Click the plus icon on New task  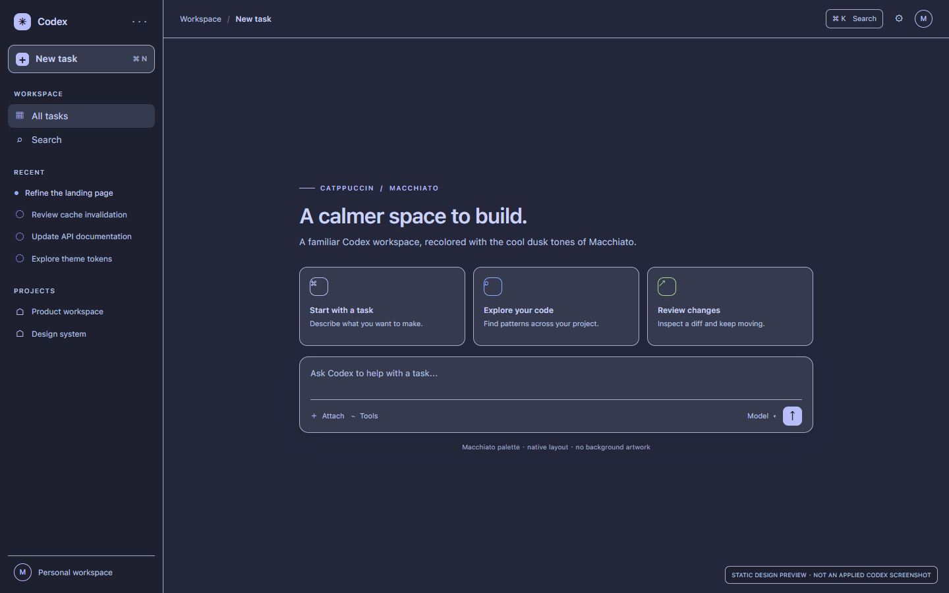click(22, 59)
